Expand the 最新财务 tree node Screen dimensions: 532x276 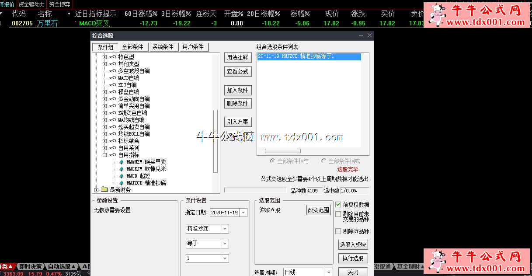coord(97,190)
